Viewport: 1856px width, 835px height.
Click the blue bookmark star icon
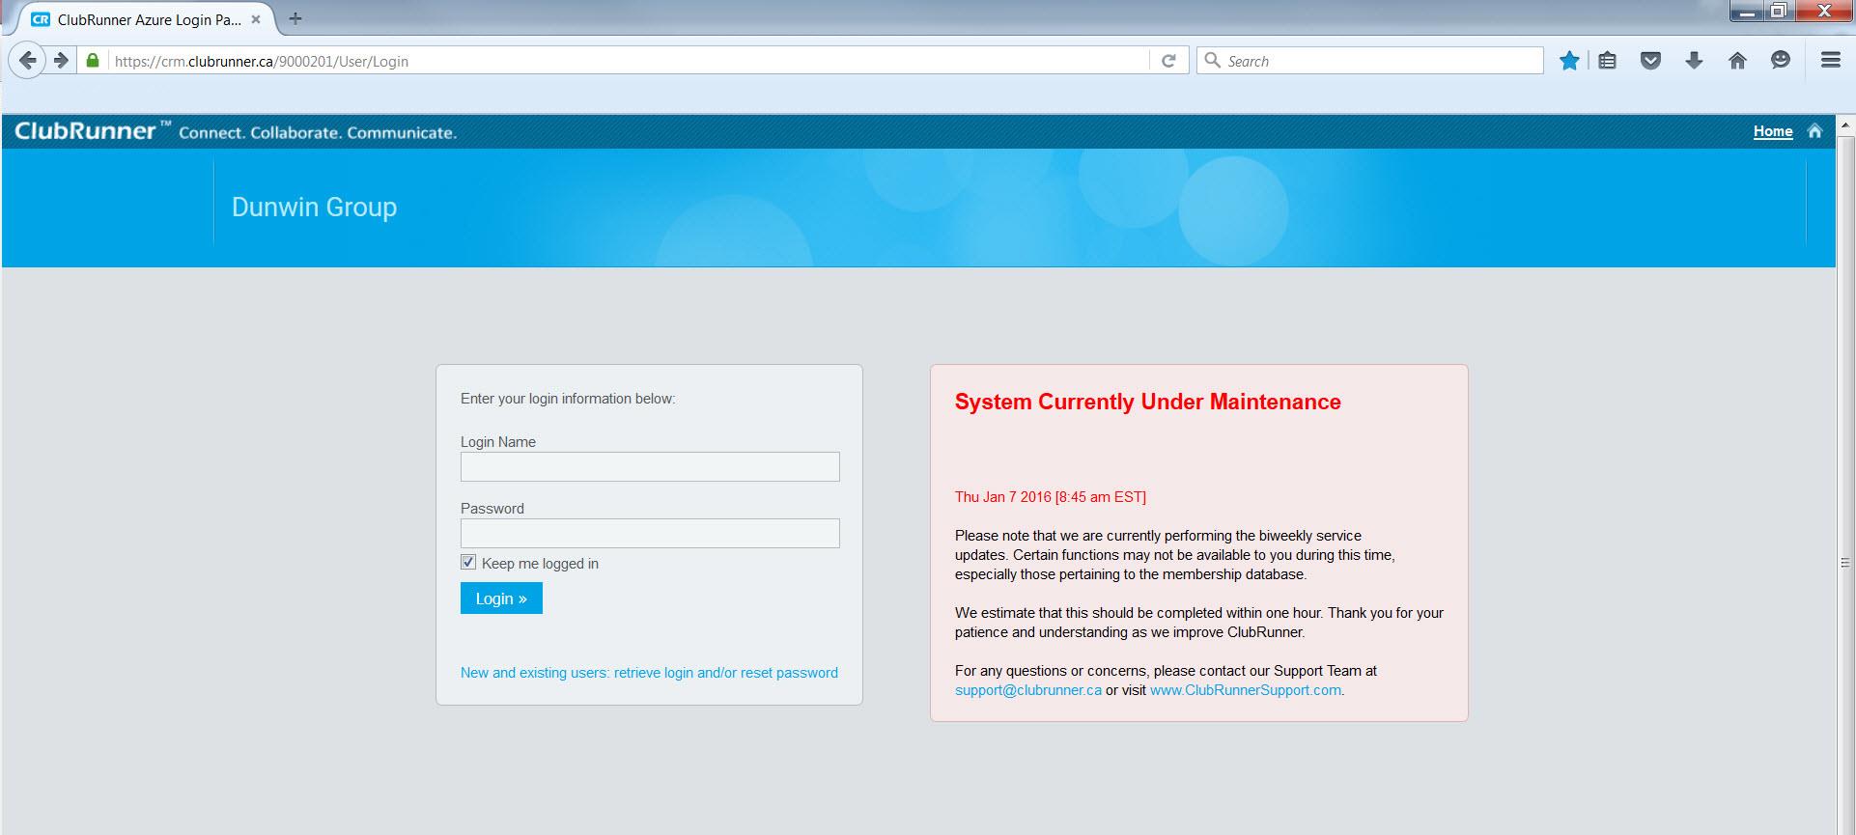pyautogui.click(x=1569, y=61)
